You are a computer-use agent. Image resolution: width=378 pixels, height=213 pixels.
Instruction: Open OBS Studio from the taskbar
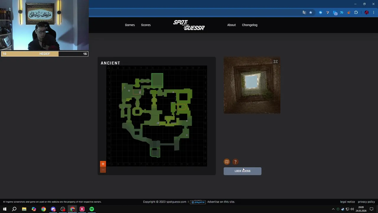63,209
